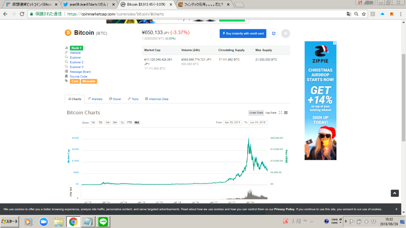The image size is (406, 228).
Task: Close the Bitcoin $5,912.45 tab
Action: click(170, 4)
